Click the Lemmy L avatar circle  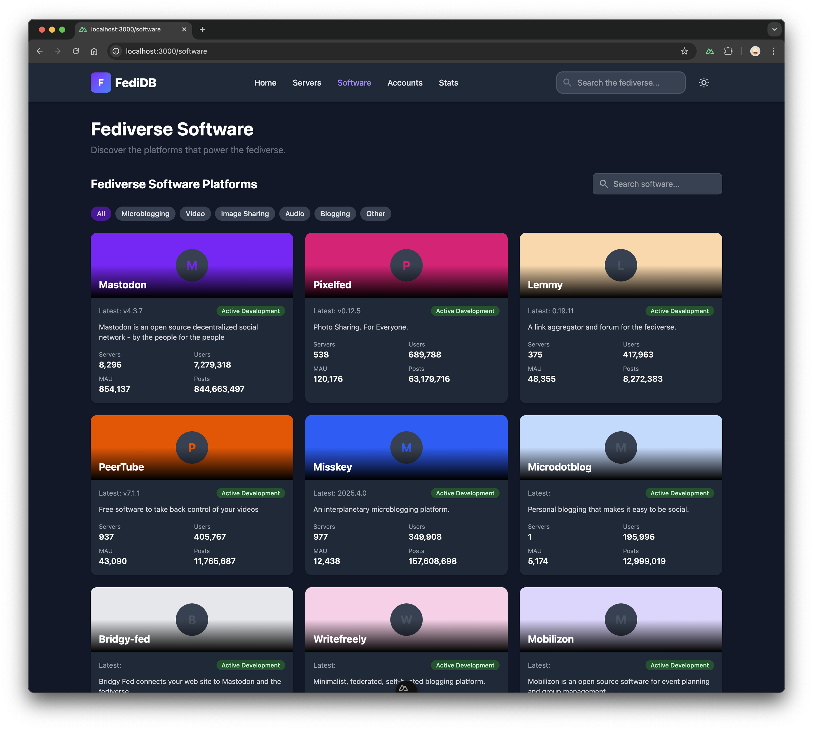(x=620, y=265)
